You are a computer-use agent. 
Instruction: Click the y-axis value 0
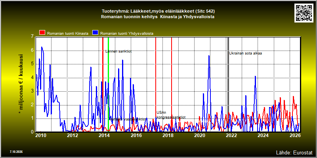(32, 132)
